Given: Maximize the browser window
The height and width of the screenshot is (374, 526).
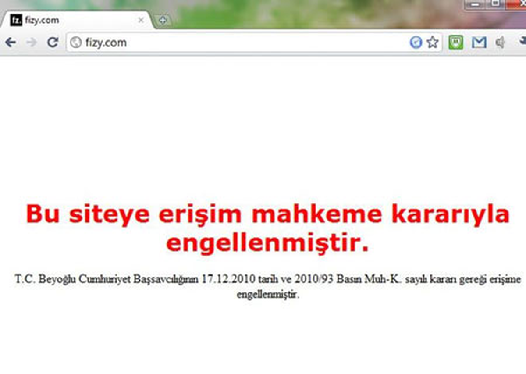Looking at the screenshot, I should (x=496, y=4).
